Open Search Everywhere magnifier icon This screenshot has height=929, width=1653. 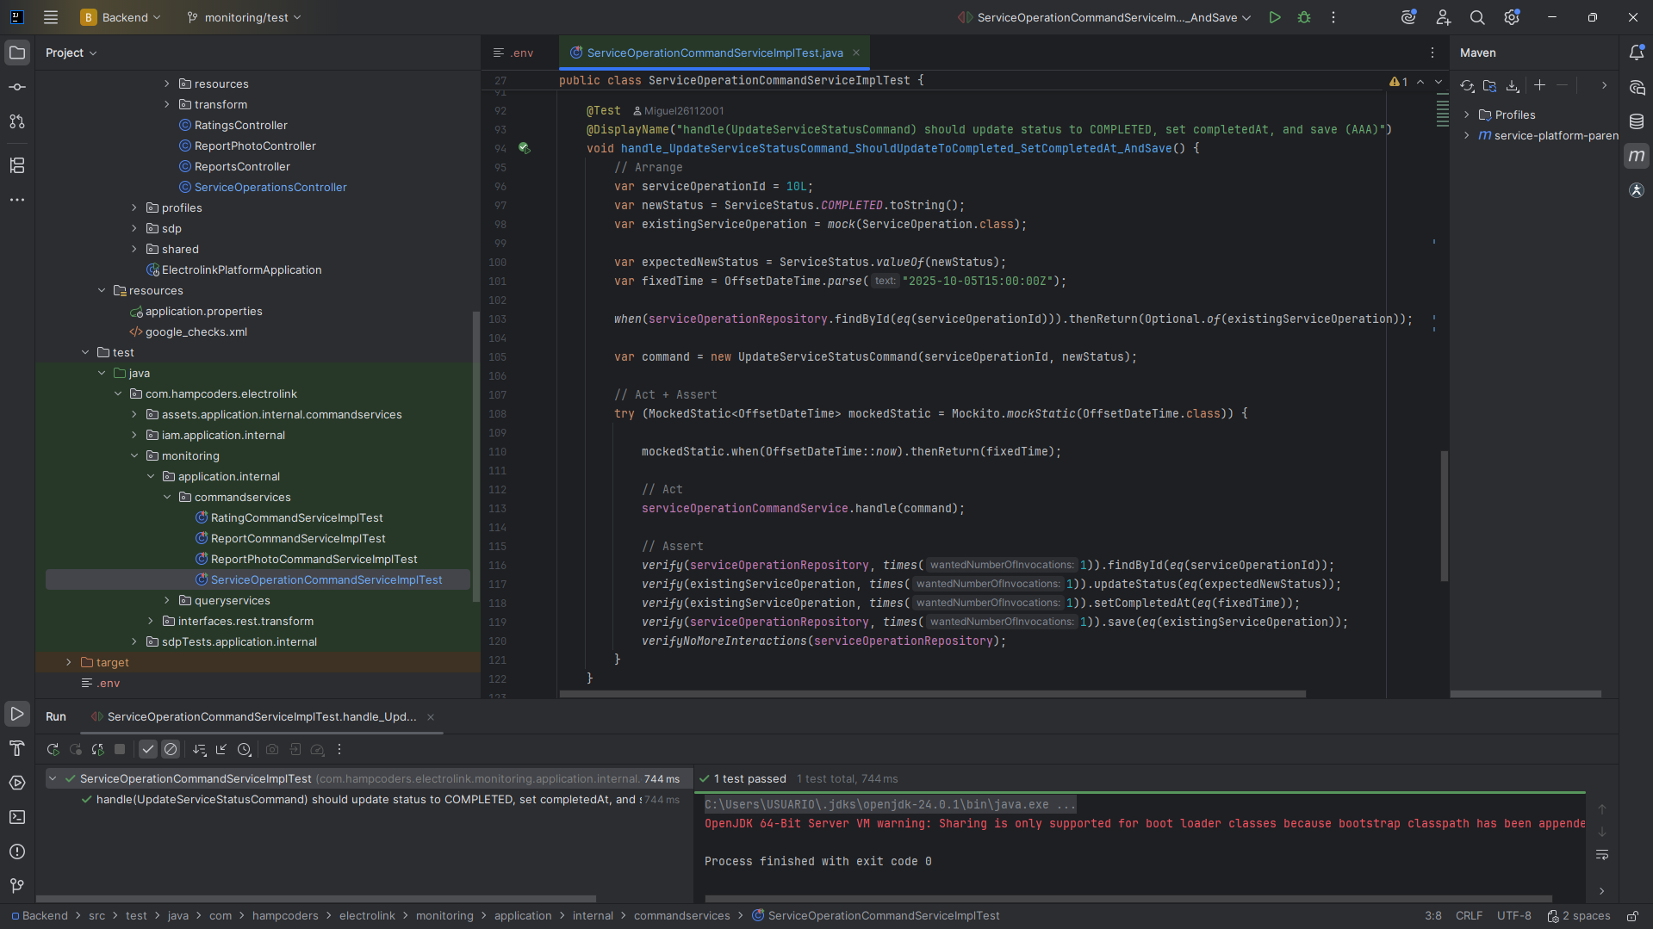[1477, 17]
